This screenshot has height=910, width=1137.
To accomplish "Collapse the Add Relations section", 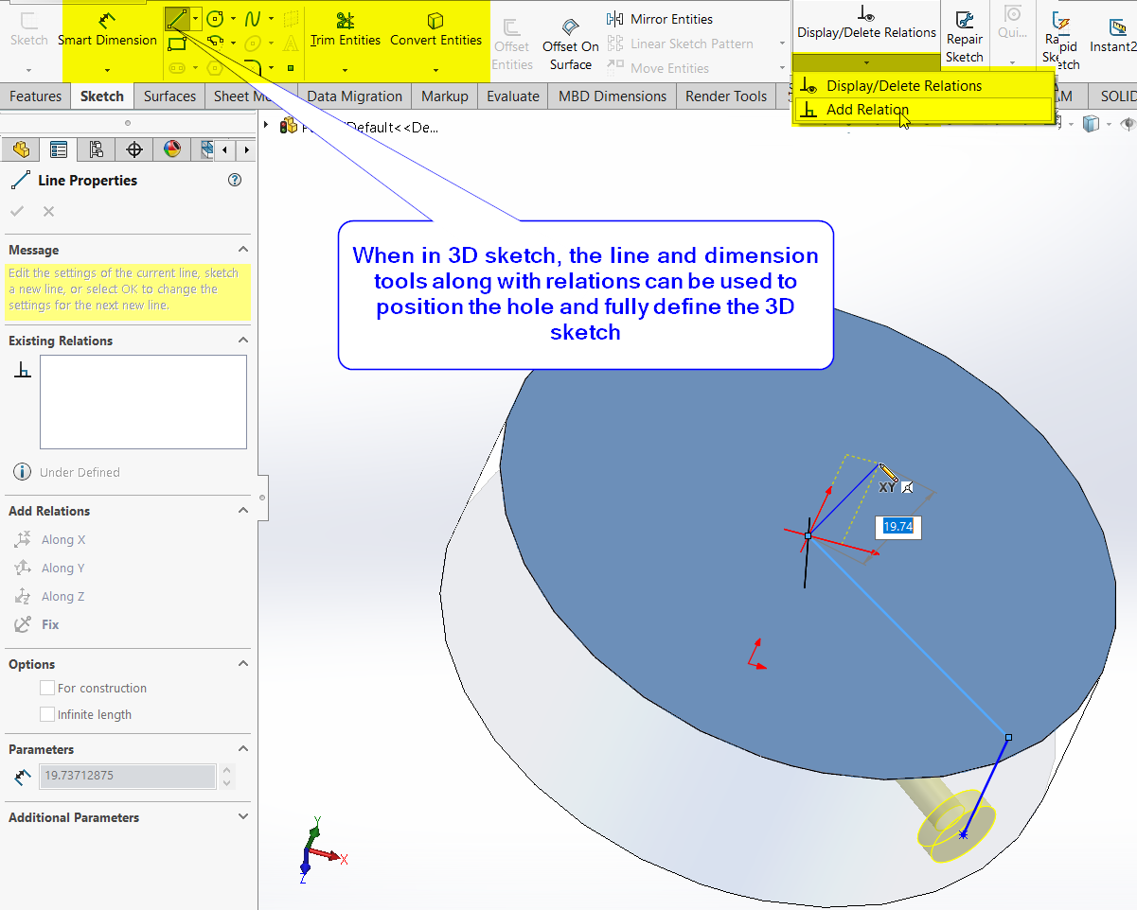I will coord(243,511).
